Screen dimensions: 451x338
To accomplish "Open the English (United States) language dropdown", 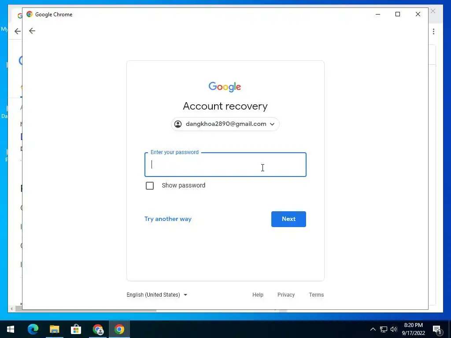I will pyautogui.click(x=157, y=294).
